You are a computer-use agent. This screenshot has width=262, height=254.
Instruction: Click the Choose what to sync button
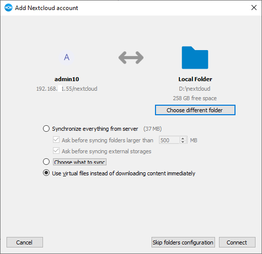[79, 162]
